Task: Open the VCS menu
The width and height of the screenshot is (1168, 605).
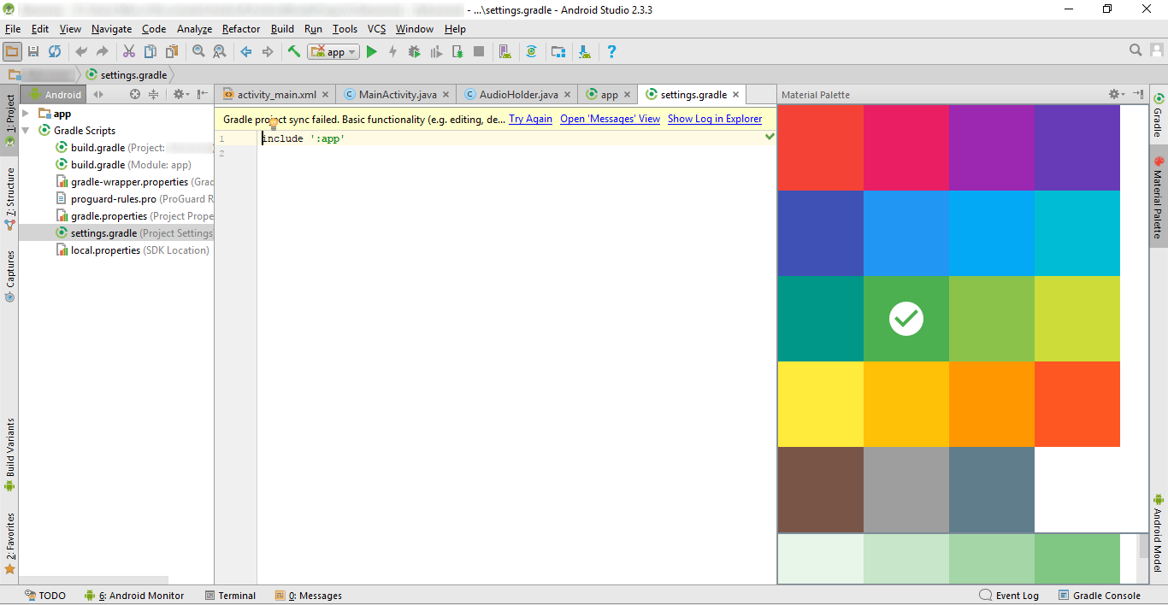Action: click(x=376, y=29)
